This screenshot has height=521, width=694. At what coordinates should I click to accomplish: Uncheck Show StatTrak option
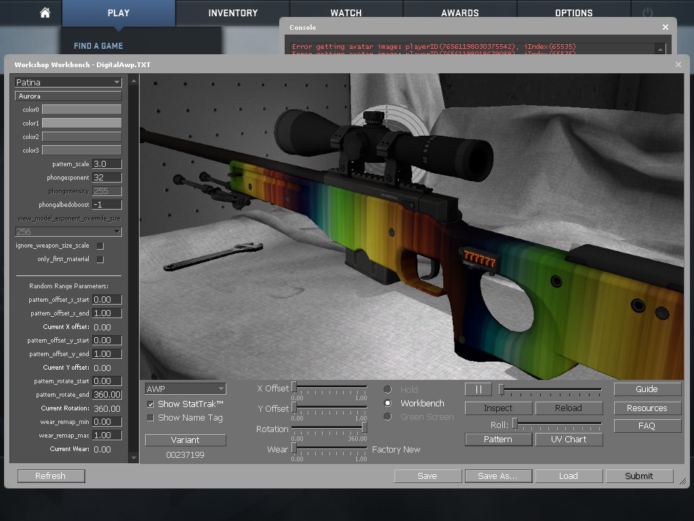[150, 404]
